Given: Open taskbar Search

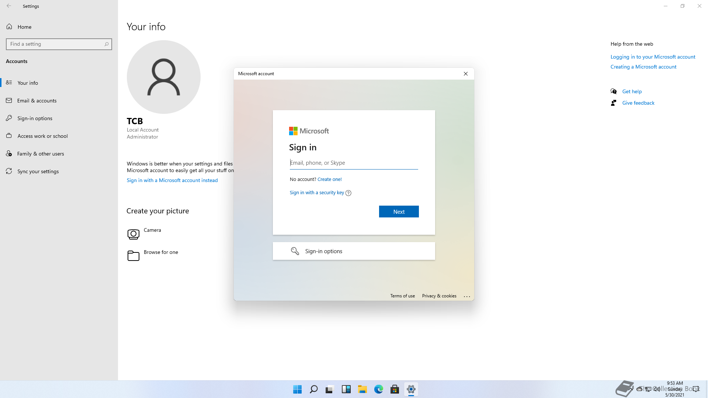Looking at the screenshot, I should click(314, 389).
